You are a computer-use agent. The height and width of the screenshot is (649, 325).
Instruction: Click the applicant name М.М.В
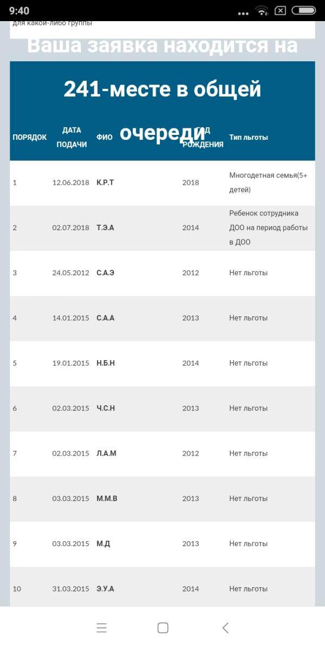click(x=107, y=498)
